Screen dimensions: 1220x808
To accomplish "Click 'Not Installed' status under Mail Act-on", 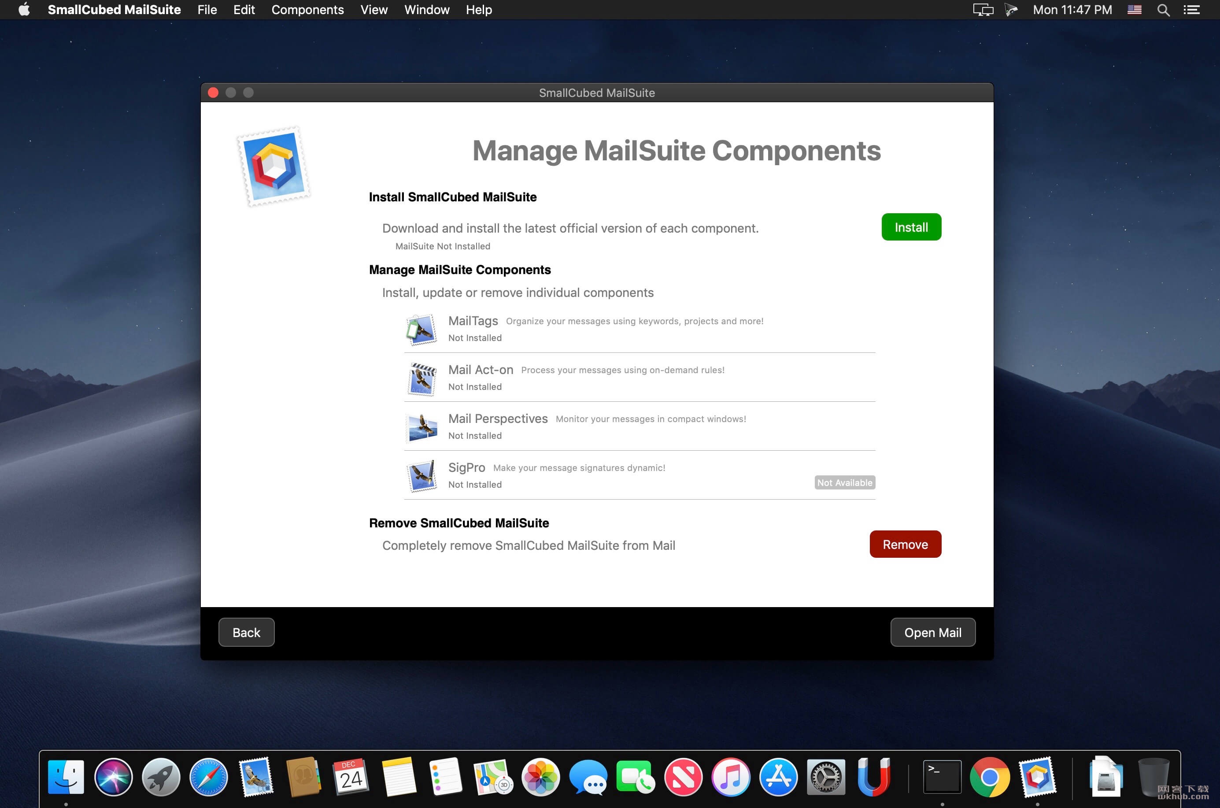I will (x=474, y=387).
